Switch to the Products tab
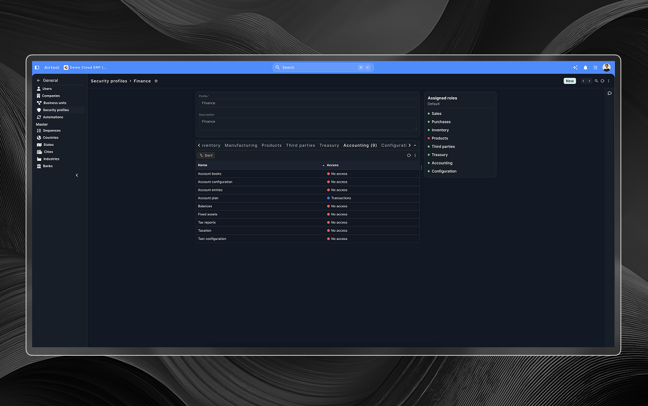 [x=272, y=145]
